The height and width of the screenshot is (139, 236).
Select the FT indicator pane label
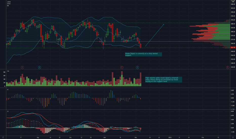8,90
